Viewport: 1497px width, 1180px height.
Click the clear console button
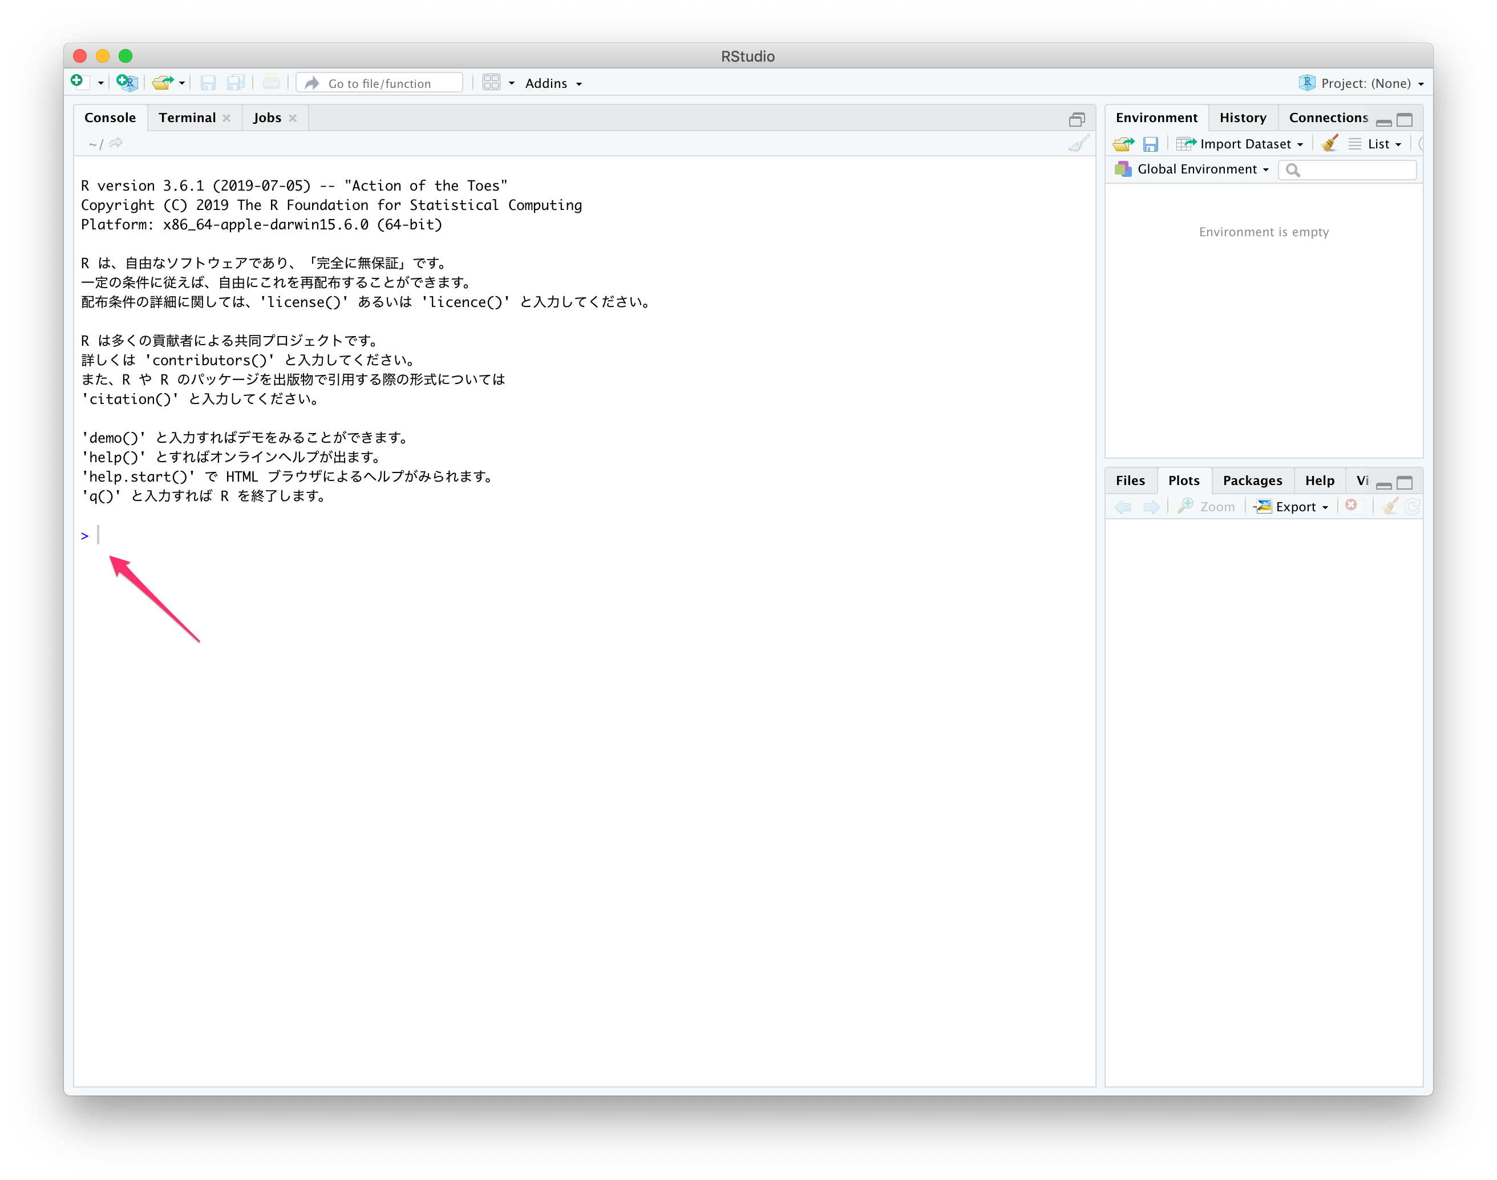point(1078,143)
